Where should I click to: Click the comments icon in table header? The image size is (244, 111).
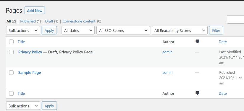[x=198, y=42]
